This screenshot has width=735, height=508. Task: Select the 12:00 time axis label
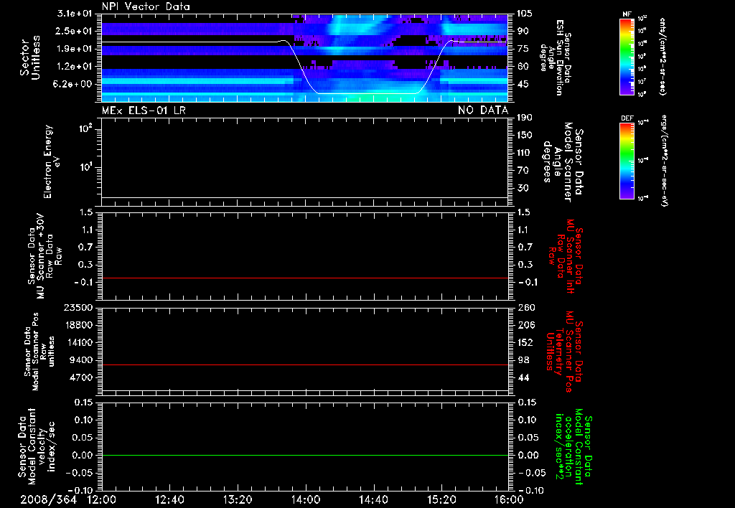(x=102, y=499)
